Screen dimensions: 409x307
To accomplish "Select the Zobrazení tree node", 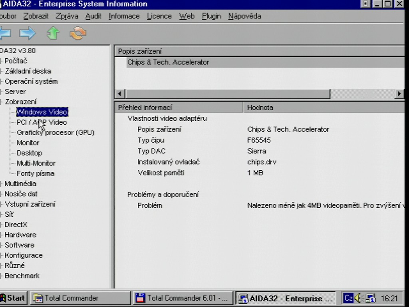I will click(x=21, y=102).
